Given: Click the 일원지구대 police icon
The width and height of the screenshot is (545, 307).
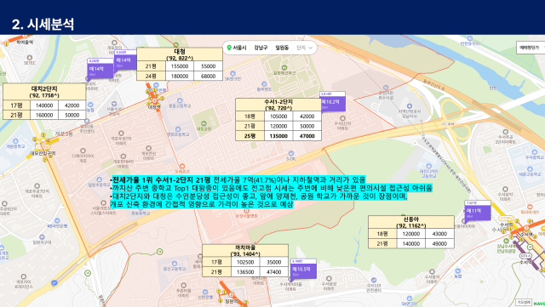Looking at the screenshot, I should point(42,237).
